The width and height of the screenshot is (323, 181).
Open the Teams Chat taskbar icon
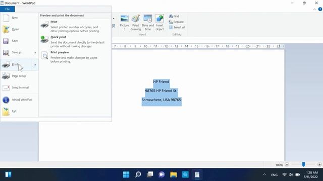(161, 174)
